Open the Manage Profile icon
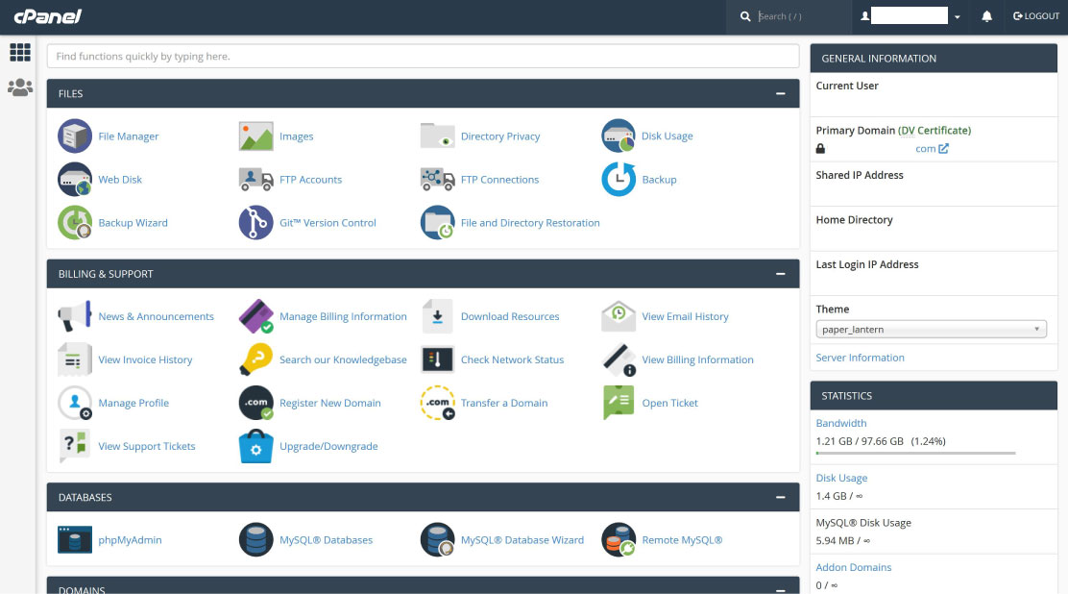The image size is (1068, 594). pos(75,403)
